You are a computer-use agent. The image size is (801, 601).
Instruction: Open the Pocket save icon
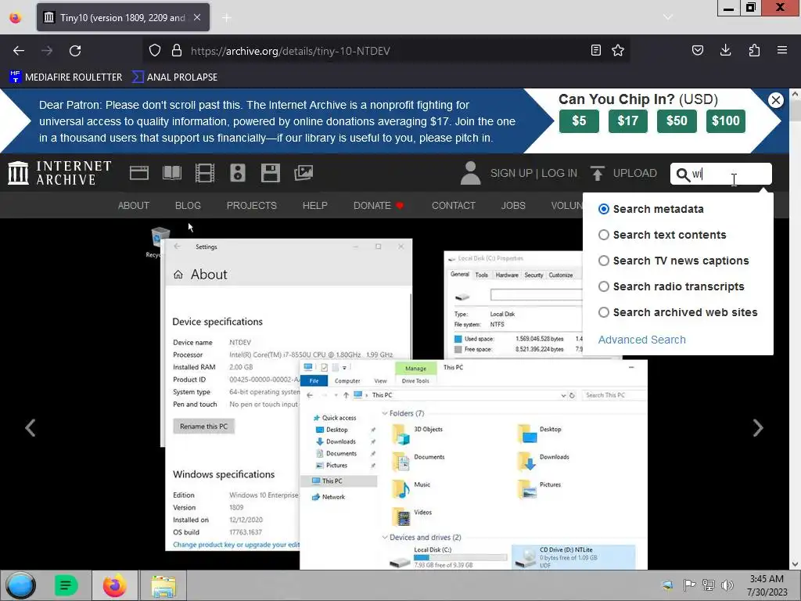tap(697, 50)
